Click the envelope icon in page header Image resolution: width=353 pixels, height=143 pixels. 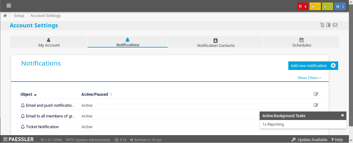[x=335, y=25]
